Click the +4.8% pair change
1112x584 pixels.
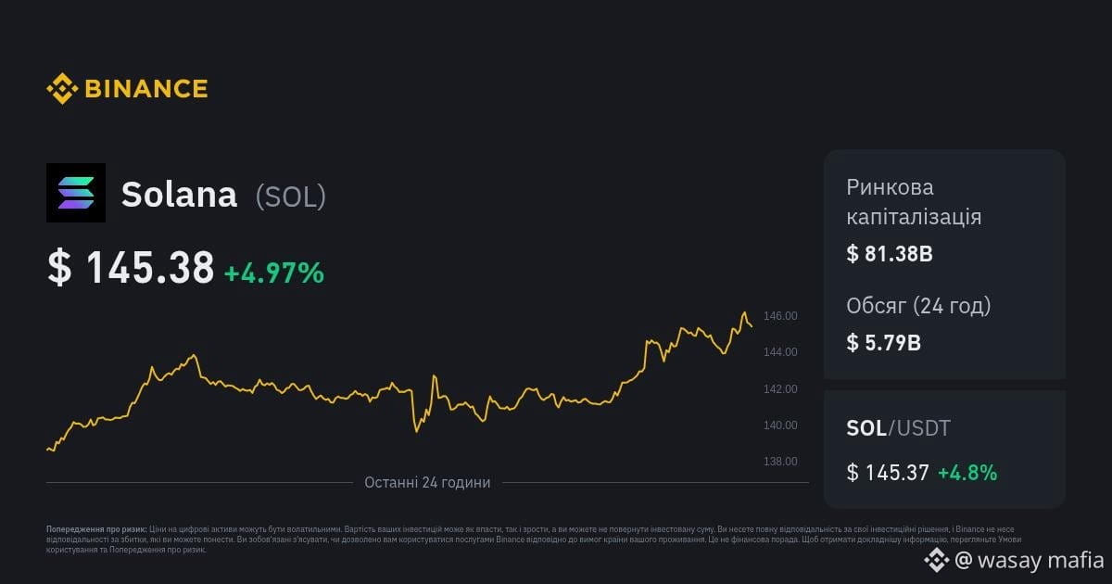tap(967, 473)
